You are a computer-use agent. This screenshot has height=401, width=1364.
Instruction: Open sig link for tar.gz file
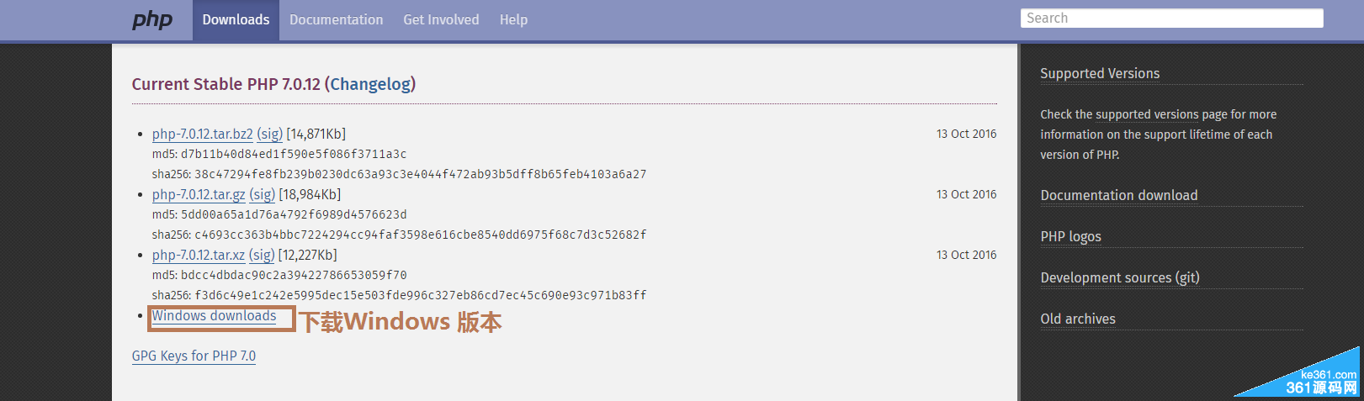262,194
